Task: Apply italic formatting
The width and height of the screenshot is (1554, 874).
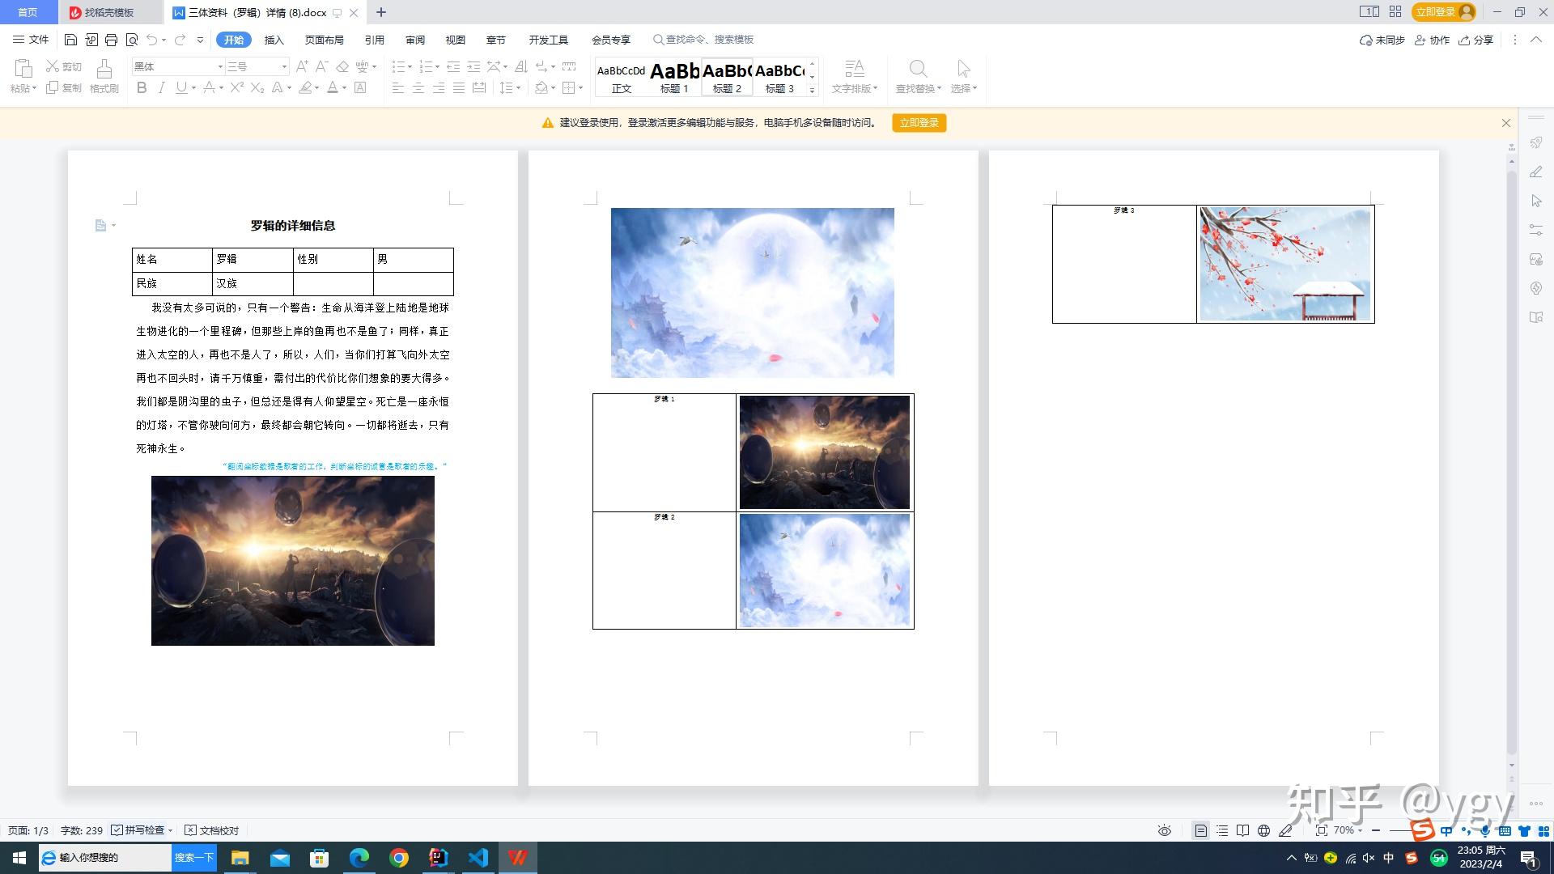Action: [x=161, y=87]
